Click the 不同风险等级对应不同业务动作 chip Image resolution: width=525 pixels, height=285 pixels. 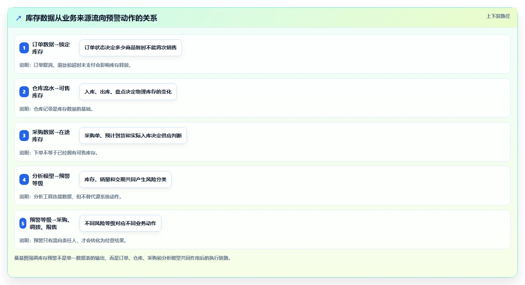(x=120, y=223)
